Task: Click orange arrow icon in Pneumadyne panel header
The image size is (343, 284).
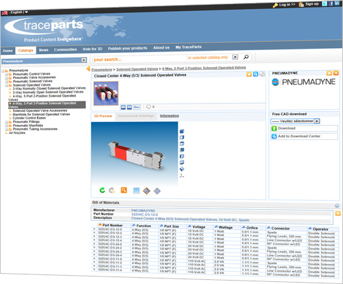Action: [335, 73]
